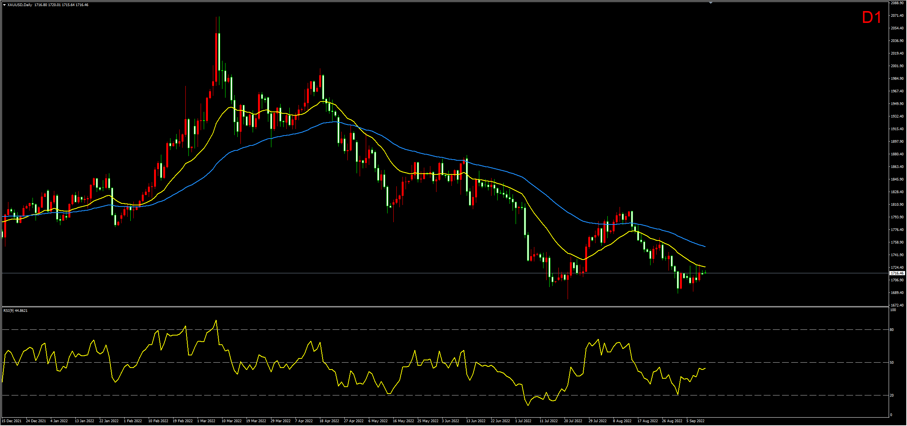Click the 1 Feb 2022 date label

(x=133, y=421)
